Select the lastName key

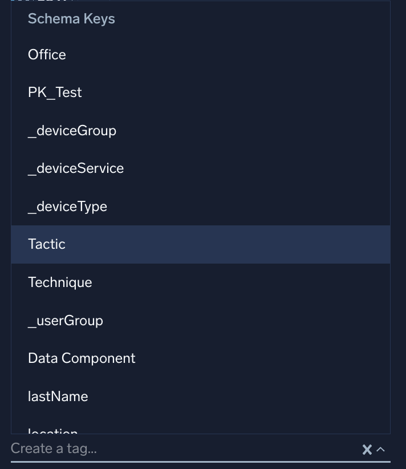[58, 396]
